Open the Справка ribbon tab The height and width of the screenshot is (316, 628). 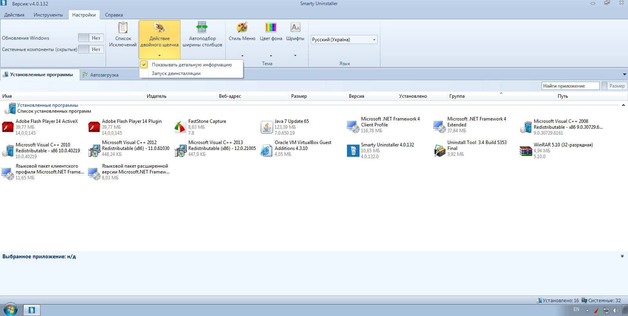[x=114, y=15]
